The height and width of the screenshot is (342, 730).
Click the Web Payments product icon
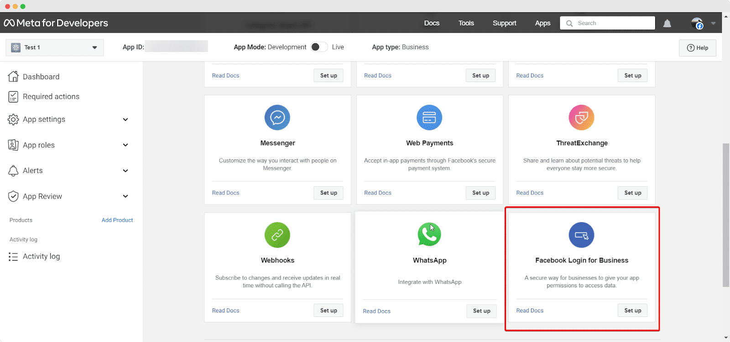click(x=429, y=117)
